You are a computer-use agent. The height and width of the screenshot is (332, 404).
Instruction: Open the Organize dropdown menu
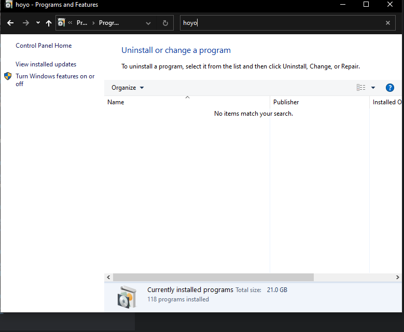coord(128,88)
